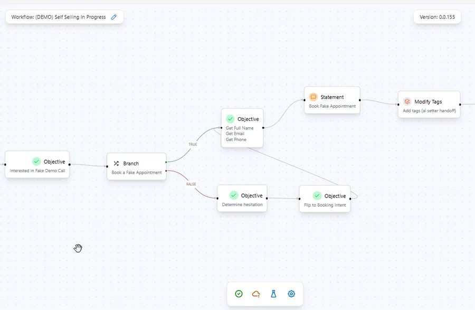Click 'Book Fake Appointment' statement text

(x=332, y=106)
